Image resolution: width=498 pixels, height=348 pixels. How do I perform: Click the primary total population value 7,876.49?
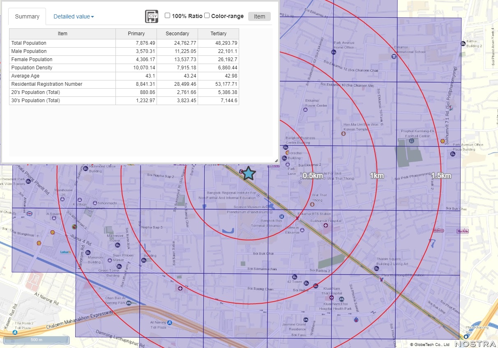point(145,43)
